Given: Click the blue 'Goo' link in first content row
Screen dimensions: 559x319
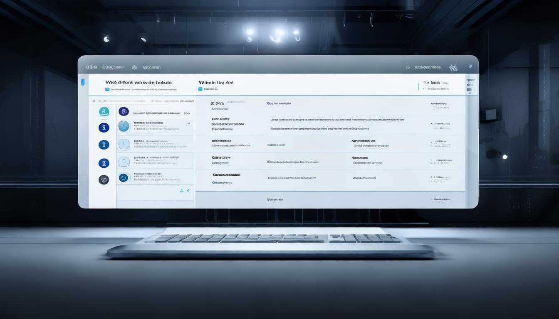Looking at the screenshot, I should [279, 103].
